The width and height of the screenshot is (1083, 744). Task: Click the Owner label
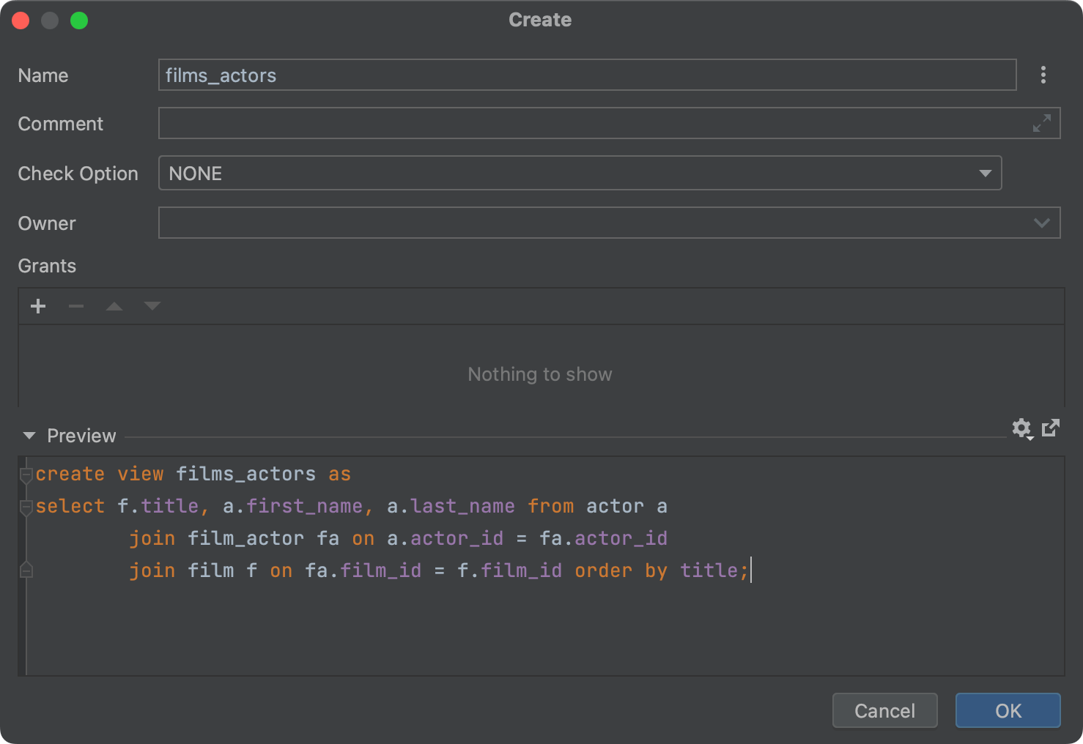(x=47, y=223)
